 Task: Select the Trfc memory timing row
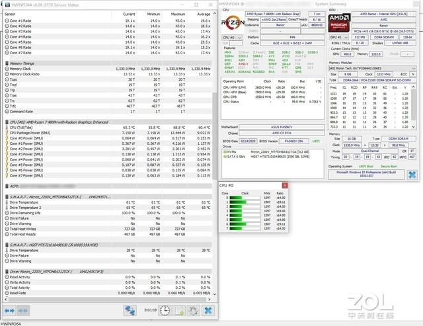click(x=108, y=106)
